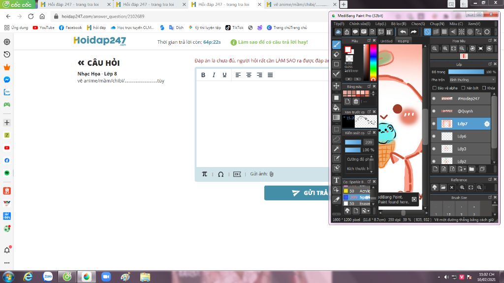Open a reference image via folder icon
The width and height of the screenshot is (504, 283).
443,187
